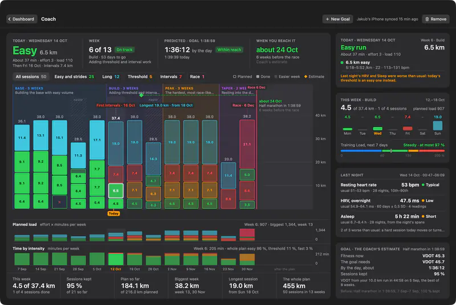The width and height of the screenshot is (456, 305).
Task: Click the about 24 Oct green headline
Action: pos(277,50)
